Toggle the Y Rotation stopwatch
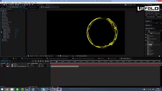 [5, 31]
